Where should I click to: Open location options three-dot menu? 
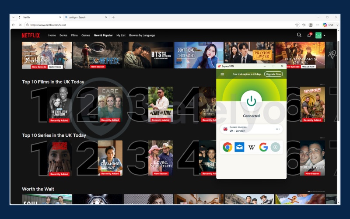tap(278, 129)
